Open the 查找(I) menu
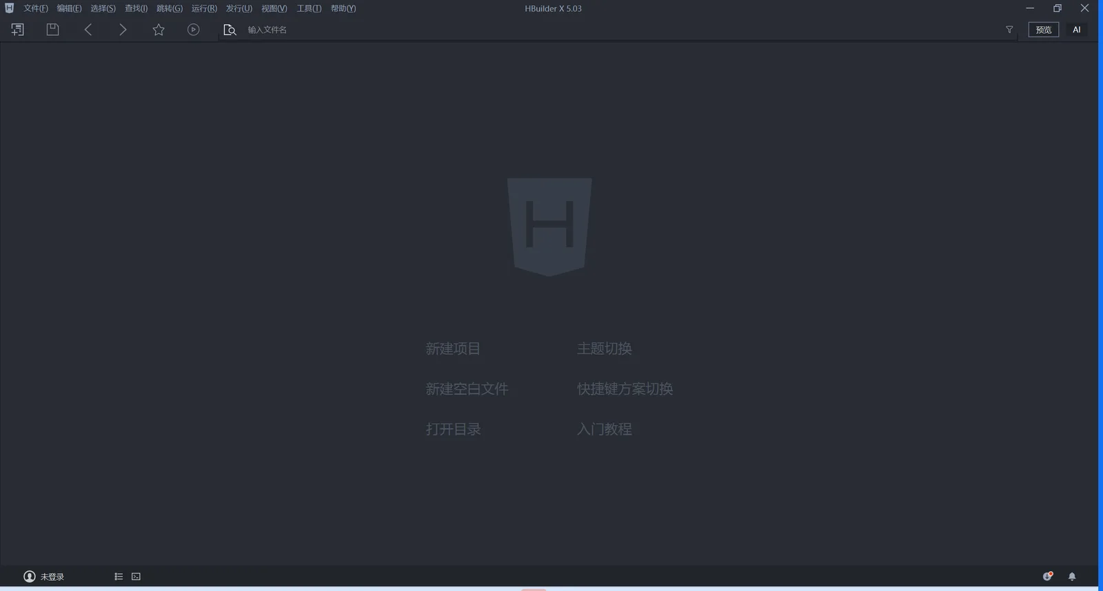Viewport: 1103px width, 591px height. [x=136, y=8]
